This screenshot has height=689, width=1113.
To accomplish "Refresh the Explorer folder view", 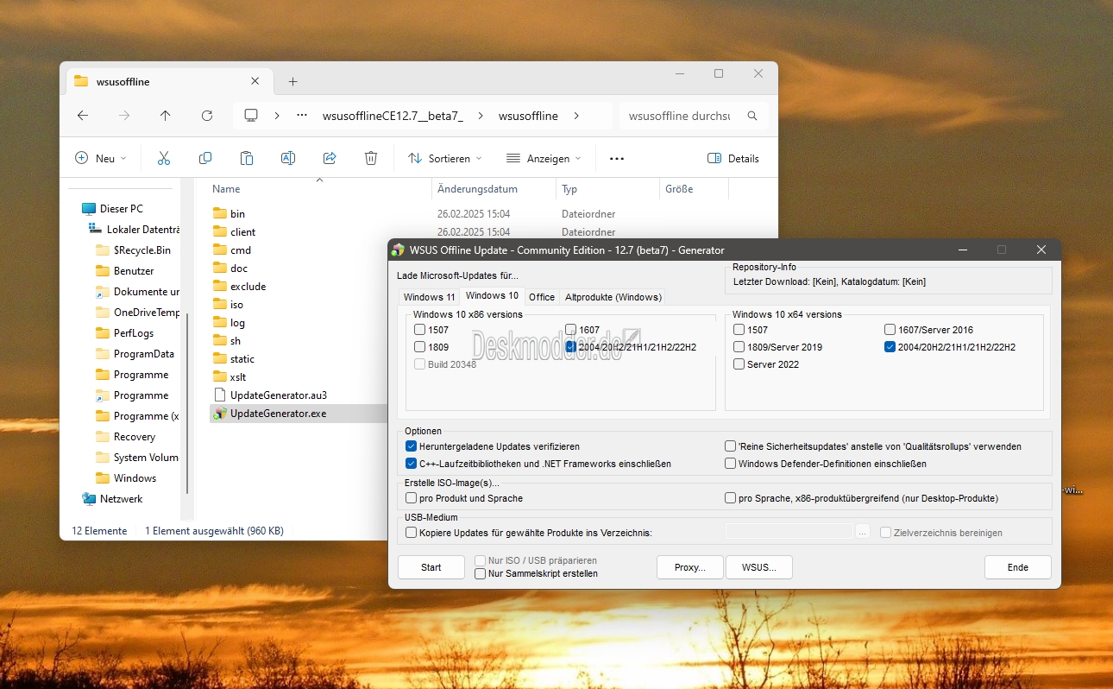I will [207, 116].
